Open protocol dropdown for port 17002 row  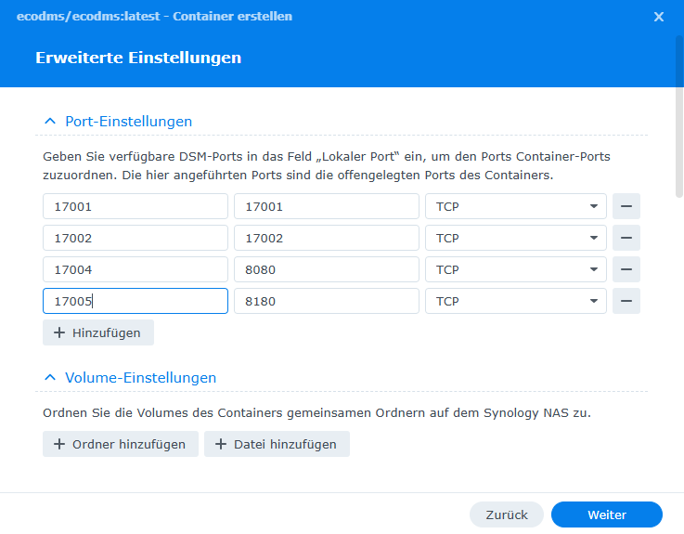[x=515, y=238]
